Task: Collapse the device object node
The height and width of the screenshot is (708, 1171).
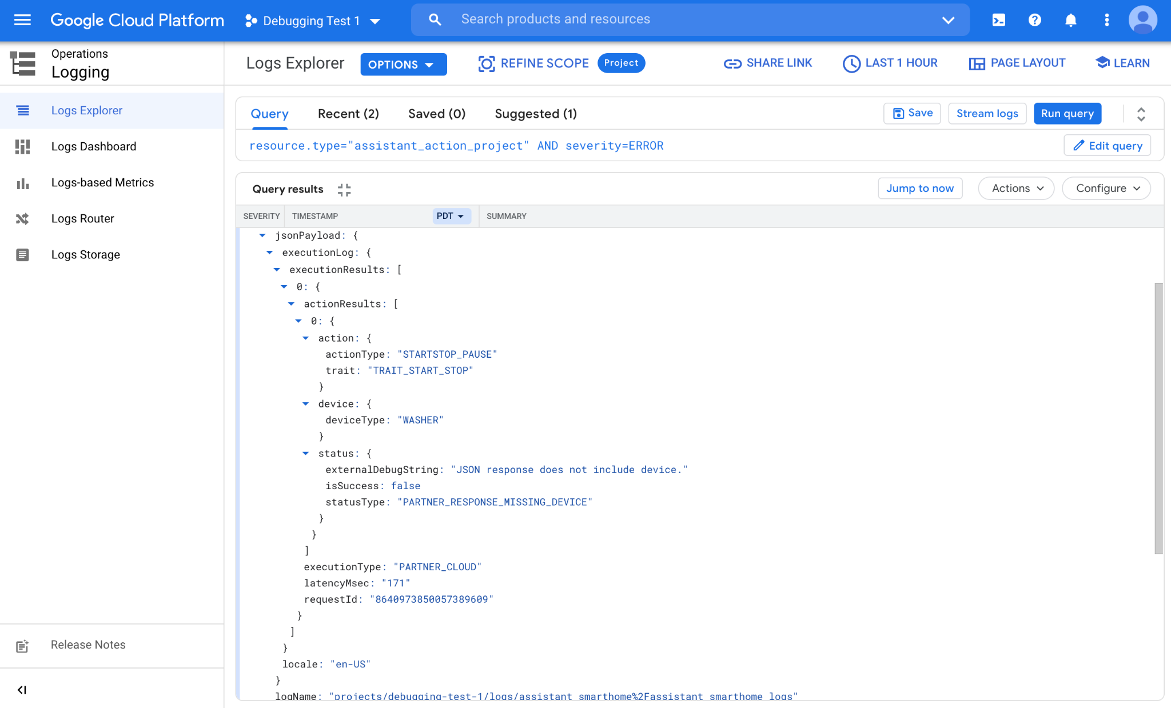Action: coord(305,404)
